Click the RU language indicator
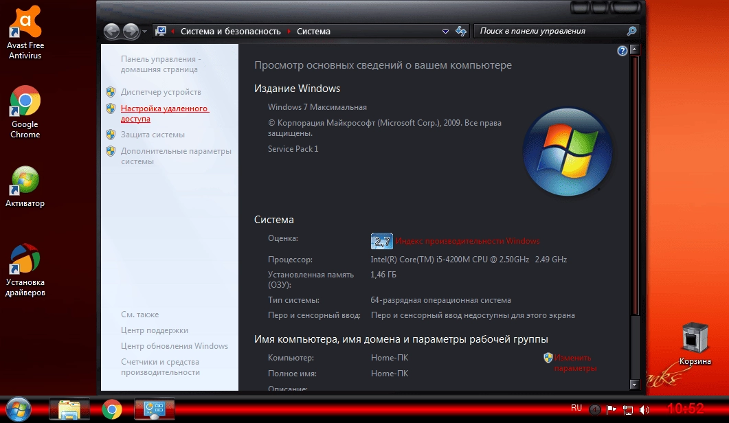 (x=576, y=408)
